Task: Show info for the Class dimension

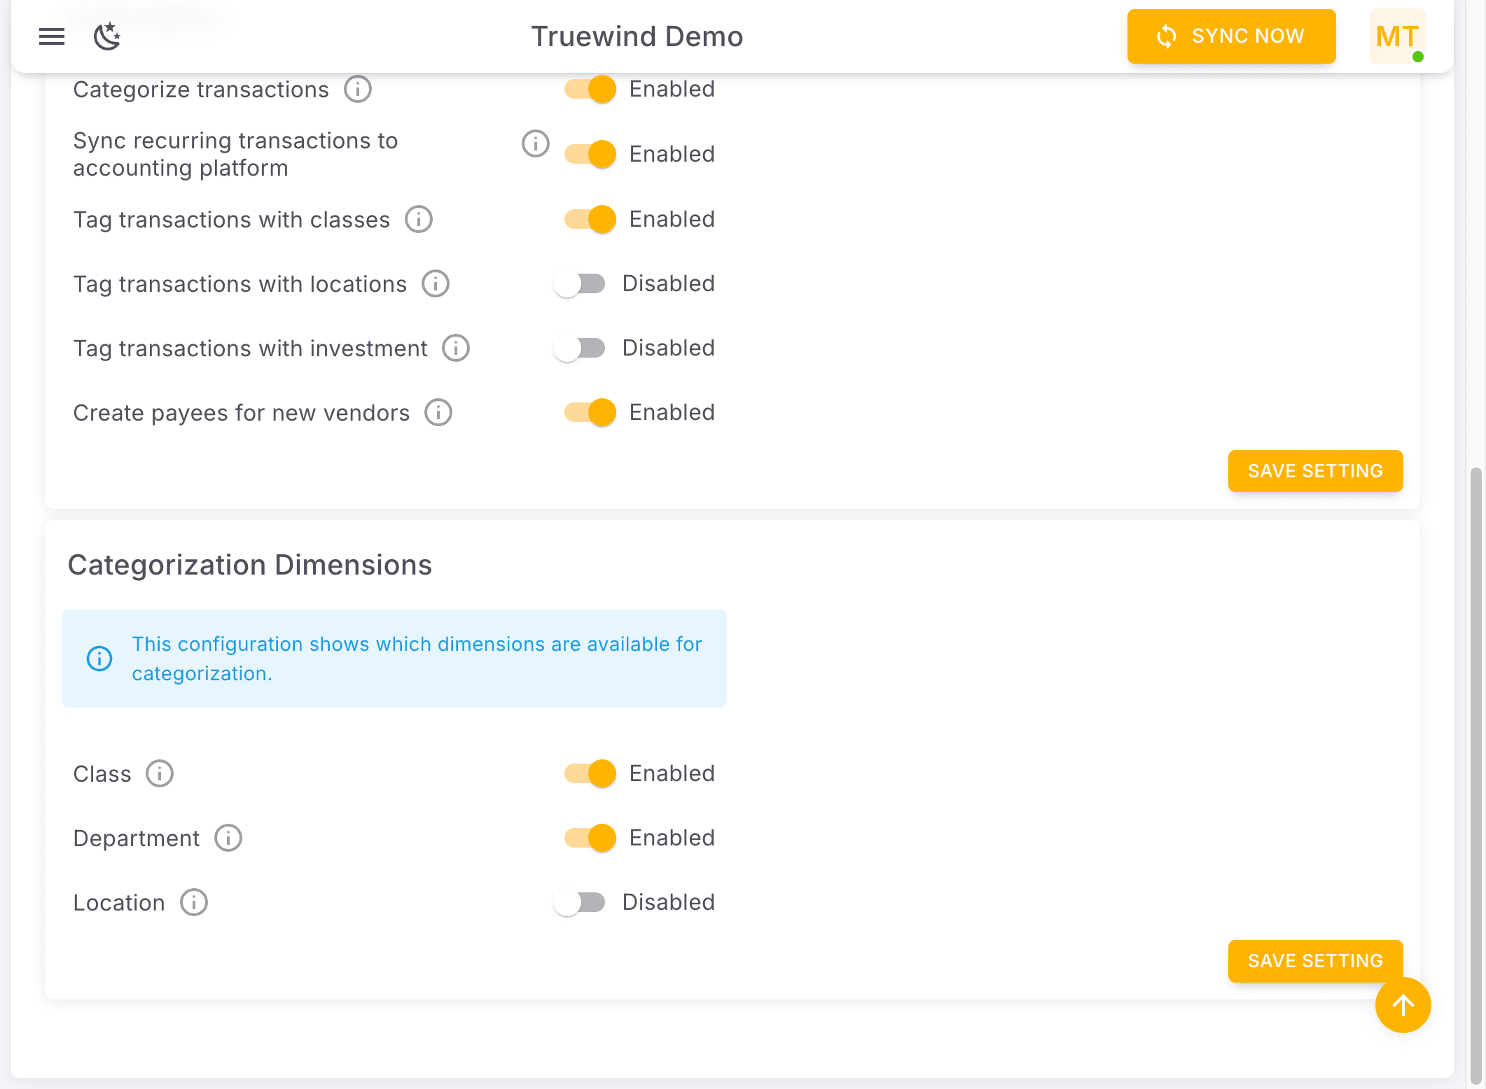Action: pyautogui.click(x=159, y=773)
